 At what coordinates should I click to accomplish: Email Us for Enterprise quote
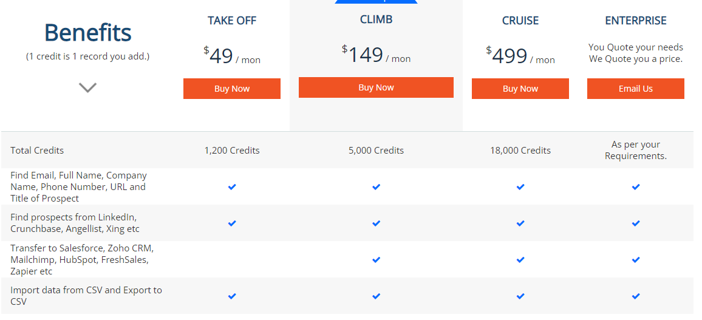pos(636,89)
